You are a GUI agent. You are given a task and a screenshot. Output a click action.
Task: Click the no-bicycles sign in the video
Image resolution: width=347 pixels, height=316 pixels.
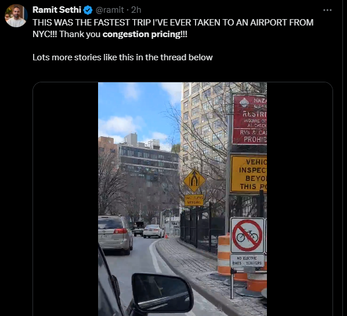click(247, 235)
